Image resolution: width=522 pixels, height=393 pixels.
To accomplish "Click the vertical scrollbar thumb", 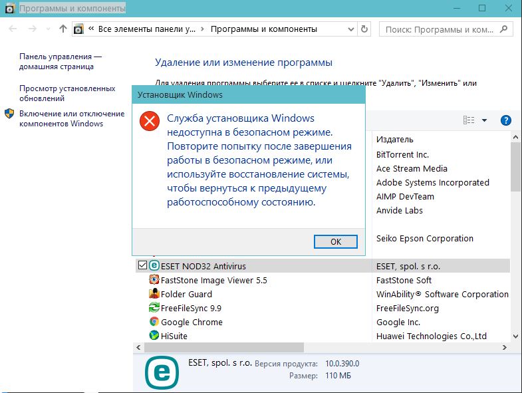I will tap(515, 167).
